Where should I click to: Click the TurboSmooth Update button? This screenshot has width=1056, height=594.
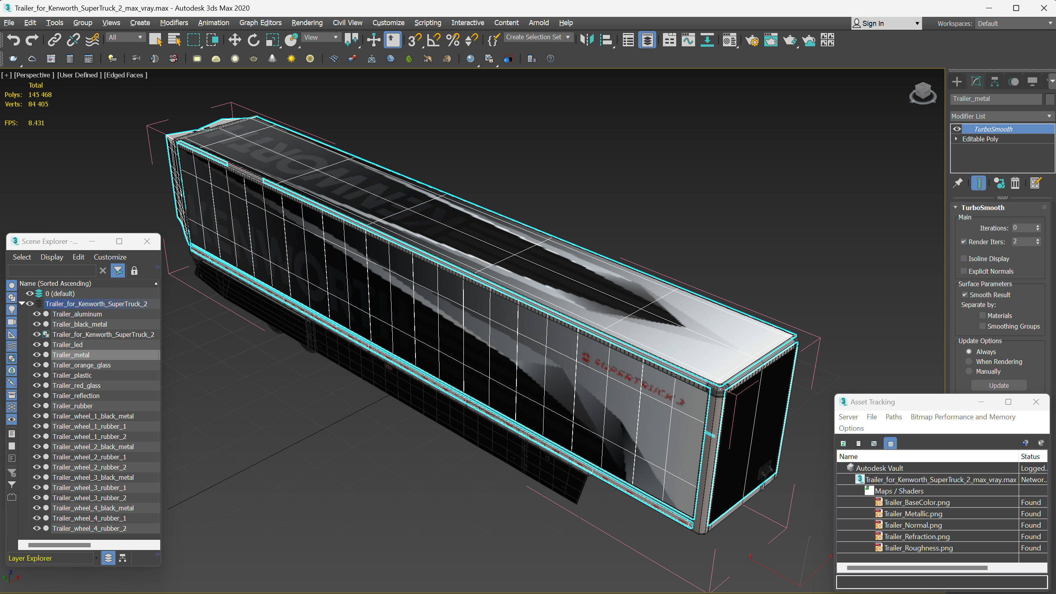999,386
